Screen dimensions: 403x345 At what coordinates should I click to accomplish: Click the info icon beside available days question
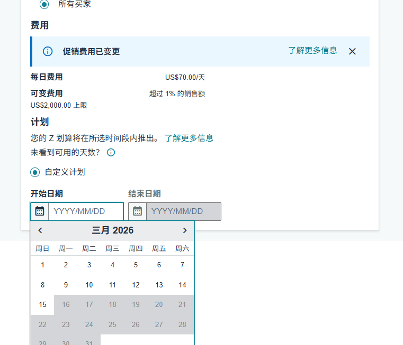point(111,153)
